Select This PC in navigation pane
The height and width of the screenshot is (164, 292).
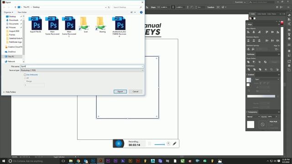[11, 56]
